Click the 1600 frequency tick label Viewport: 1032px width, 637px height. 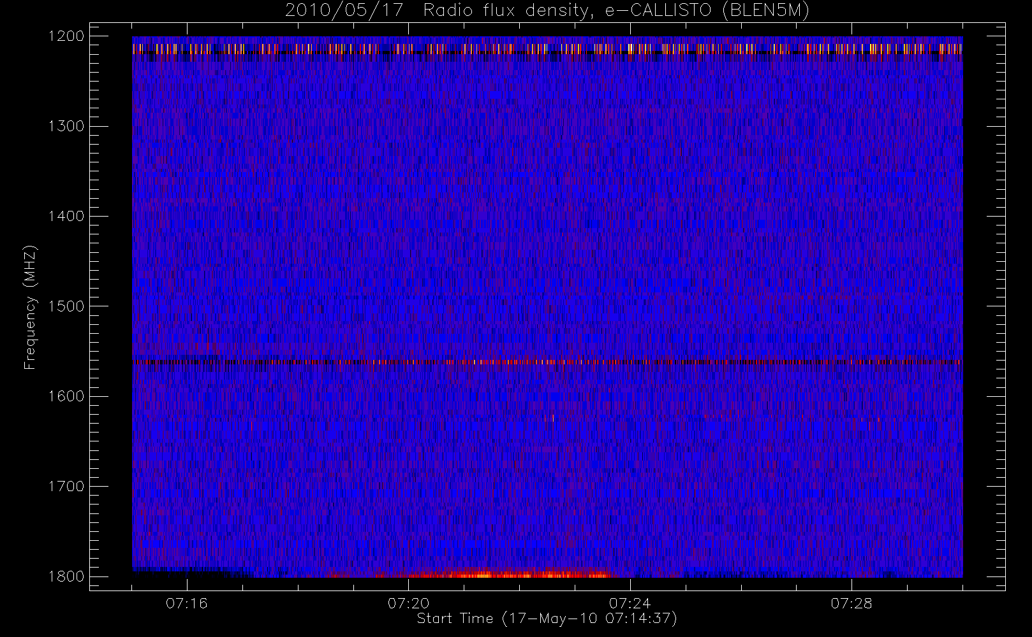pyautogui.click(x=66, y=396)
